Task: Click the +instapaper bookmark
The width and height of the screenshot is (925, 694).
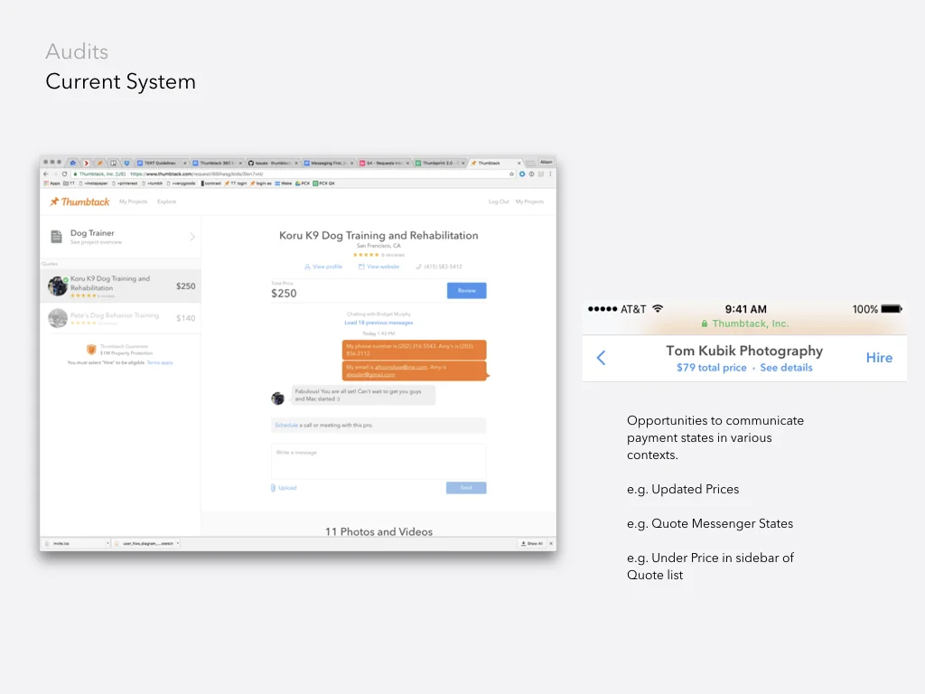Action: (x=94, y=183)
